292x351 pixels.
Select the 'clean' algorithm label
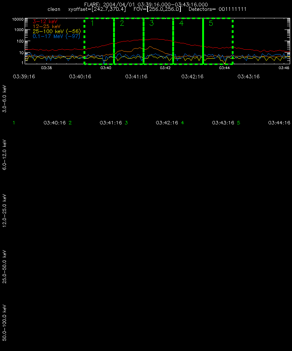pos(54,9)
